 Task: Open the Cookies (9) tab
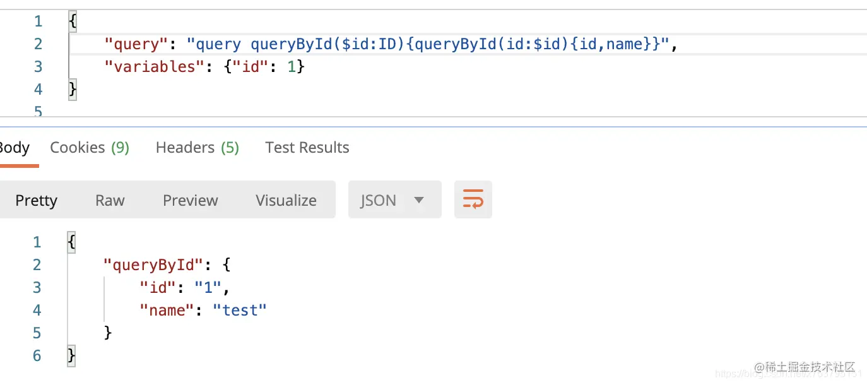[90, 148]
